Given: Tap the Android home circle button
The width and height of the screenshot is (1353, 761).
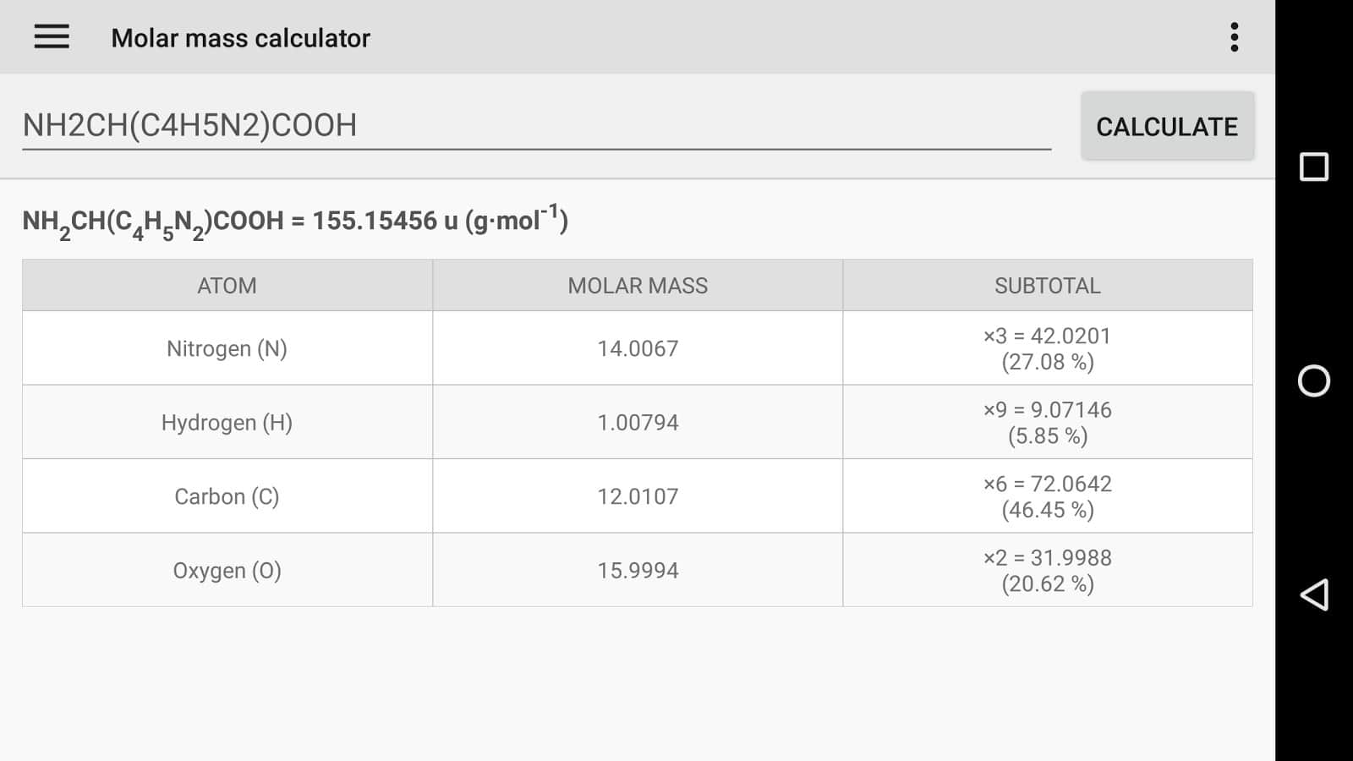Looking at the screenshot, I should click(1313, 381).
